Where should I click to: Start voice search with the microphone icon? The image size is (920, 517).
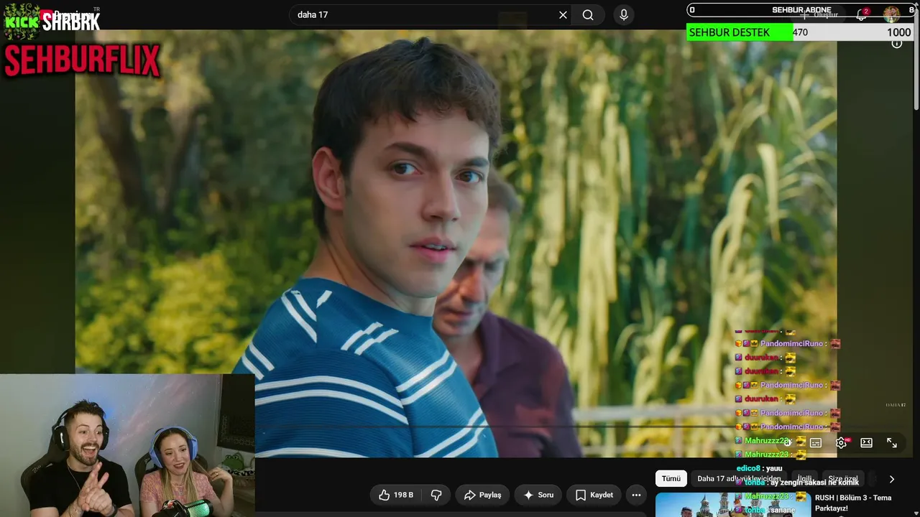tap(624, 15)
